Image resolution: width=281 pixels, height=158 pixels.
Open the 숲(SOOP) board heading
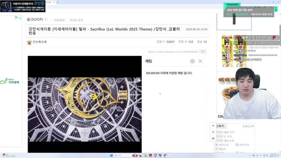click(x=35, y=19)
